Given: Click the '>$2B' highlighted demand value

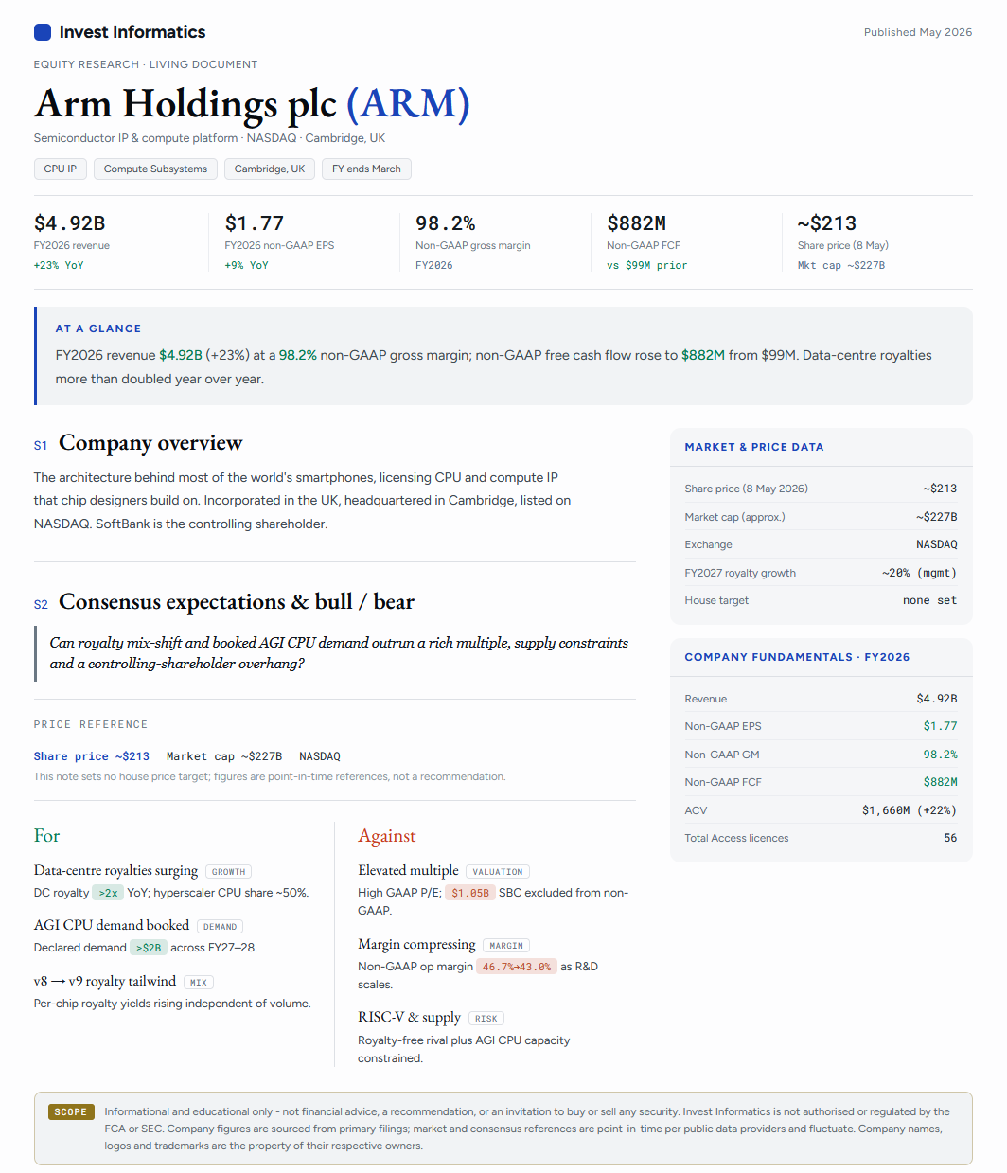Looking at the screenshot, I should tap(149, 948).
